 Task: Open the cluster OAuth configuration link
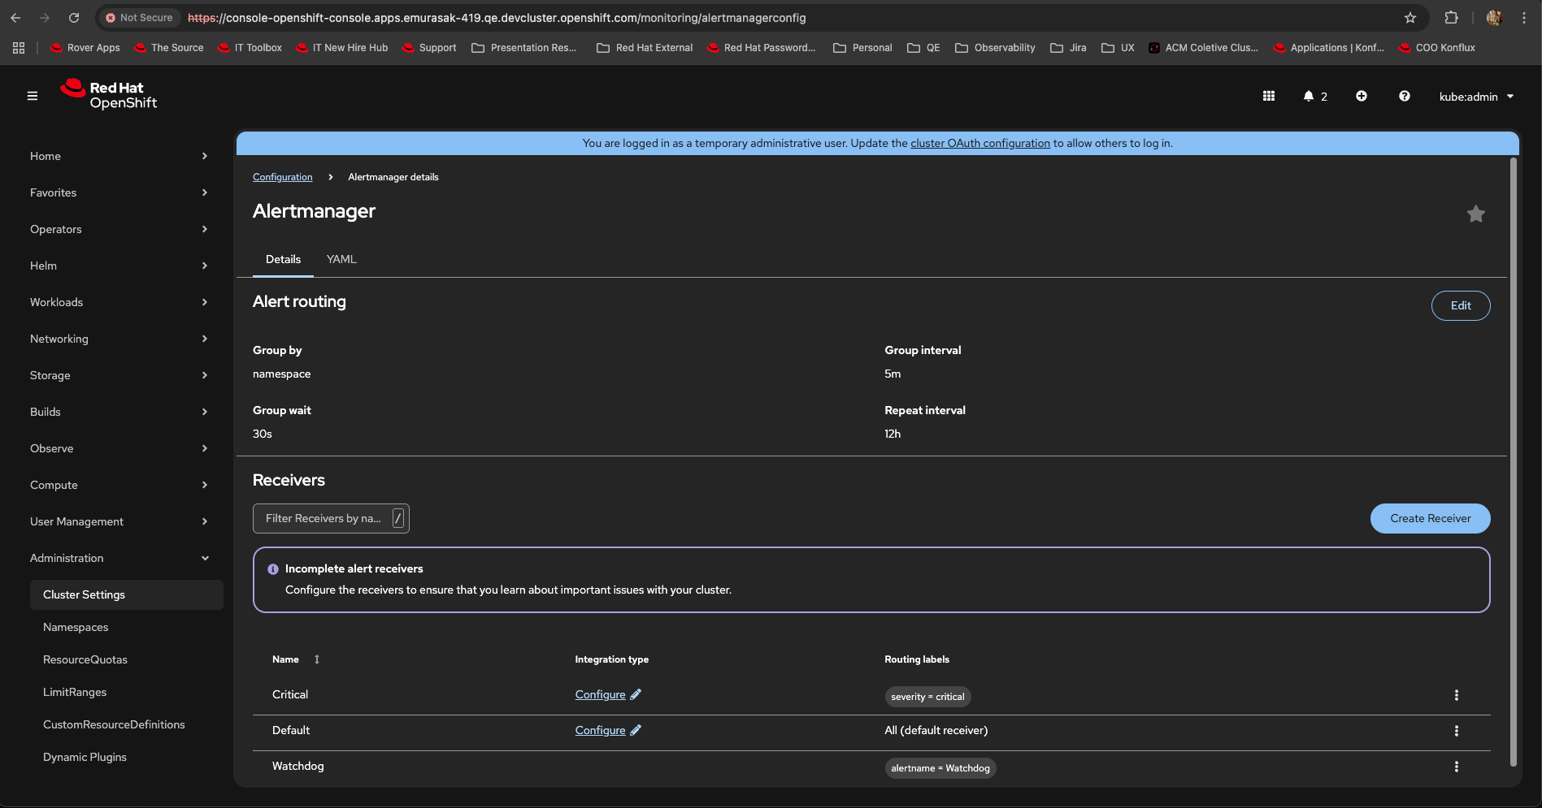coord(979,143)
